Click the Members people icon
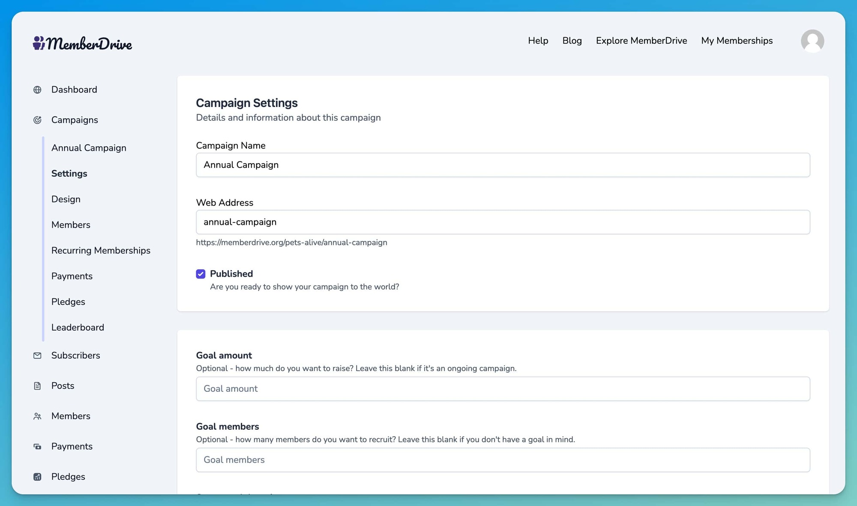This screenshot has width=857, height=506. coord(37,417)
